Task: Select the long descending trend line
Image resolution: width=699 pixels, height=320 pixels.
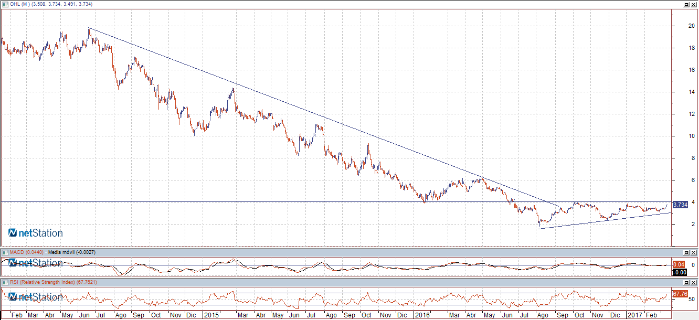Action: [x=323, y=116]
